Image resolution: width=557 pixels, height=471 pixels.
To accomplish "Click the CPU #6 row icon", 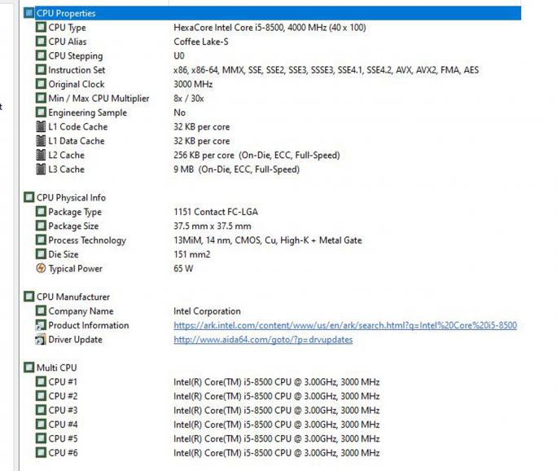I will pos(41,452).
